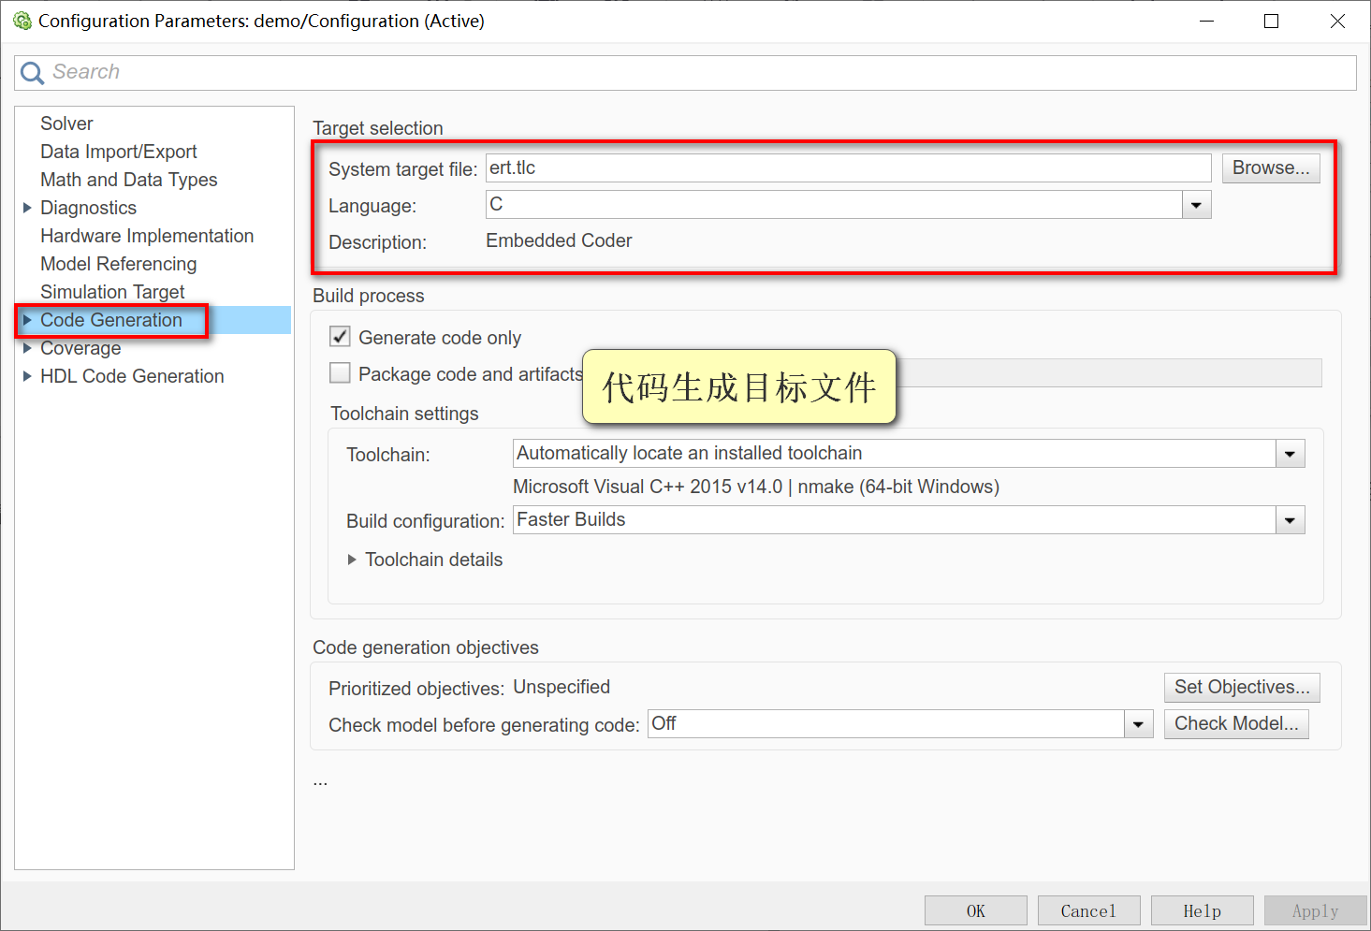Open the Solver pane
Viewport: 1371px width, 931px height.
point(66,124)
